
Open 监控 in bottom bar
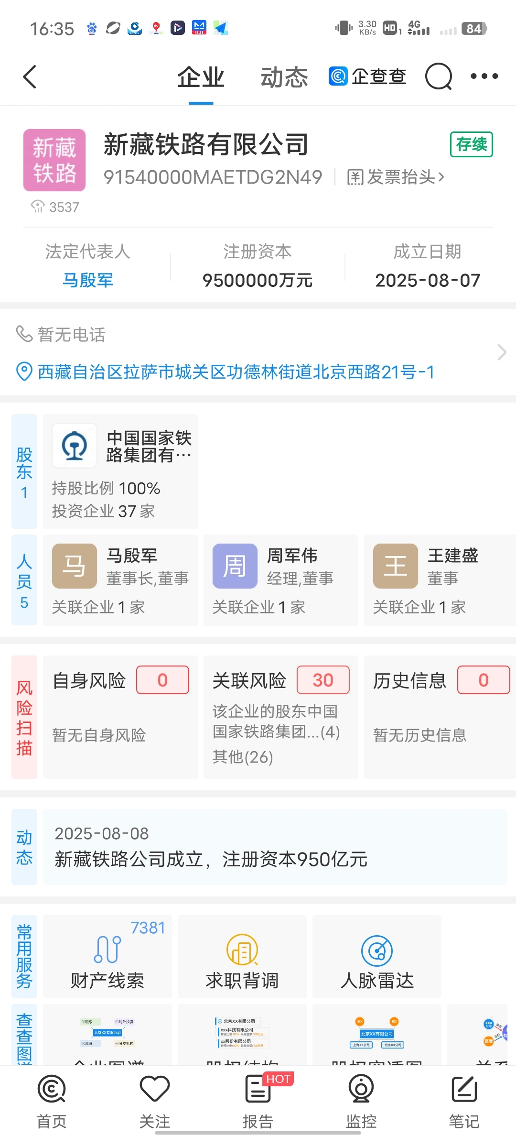coord(361,1102)
